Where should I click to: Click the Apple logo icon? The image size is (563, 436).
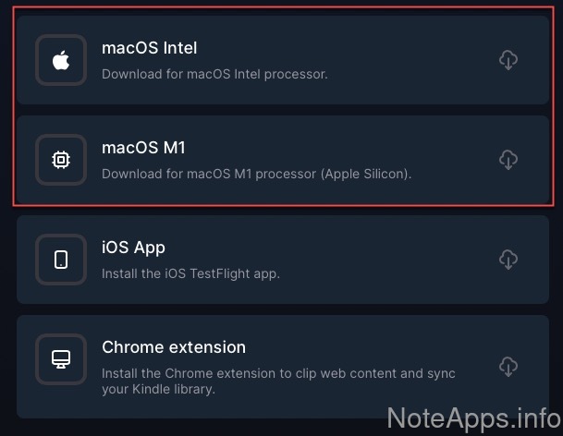pos(61,61)
